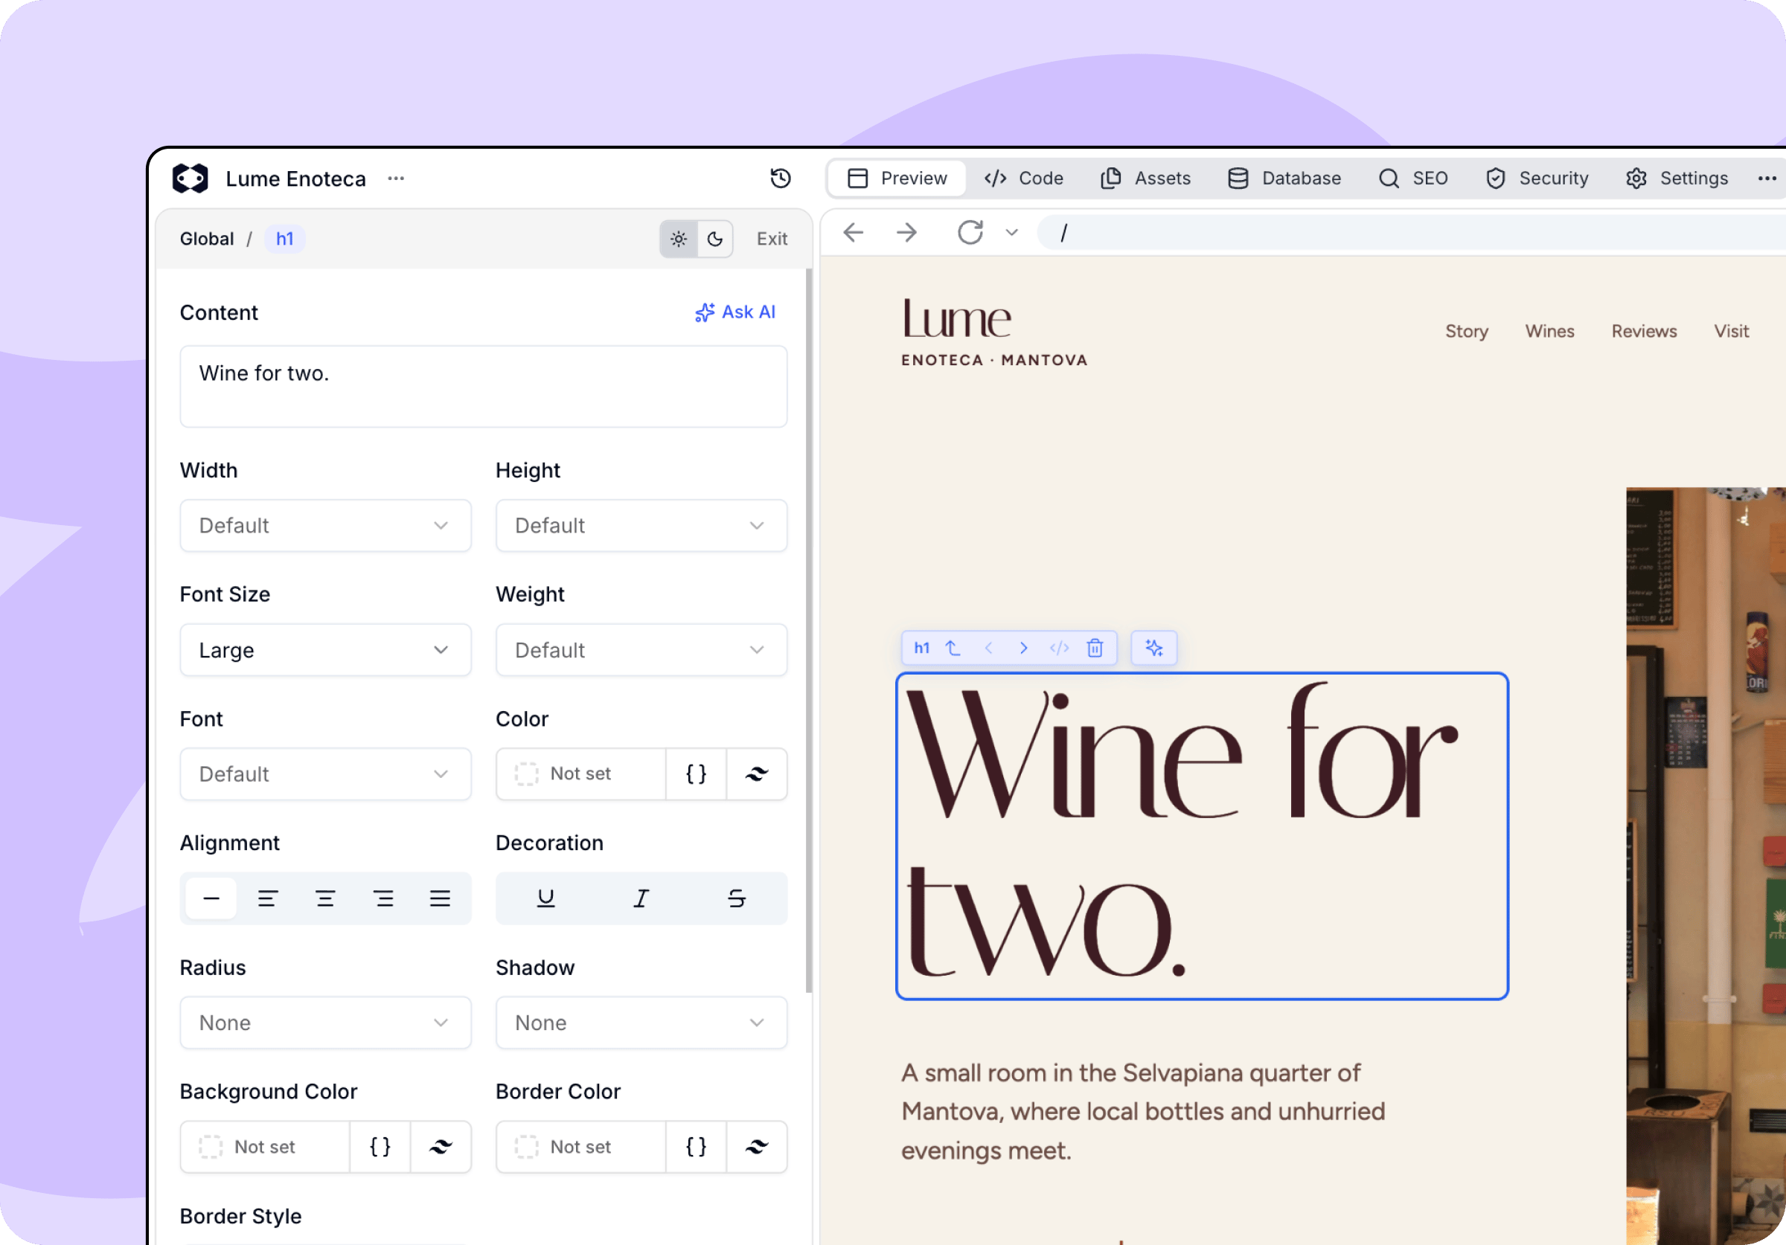The image size is (1786, 1245).
Task: Click the preview URL address bar
Action: (x=1412, y=233)
